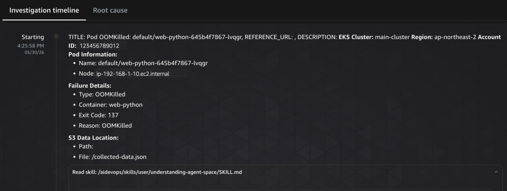Click the Path: bullet entry
Image resolution: width=507 pixels, height=191 pixels.
[x=86, y=146]
